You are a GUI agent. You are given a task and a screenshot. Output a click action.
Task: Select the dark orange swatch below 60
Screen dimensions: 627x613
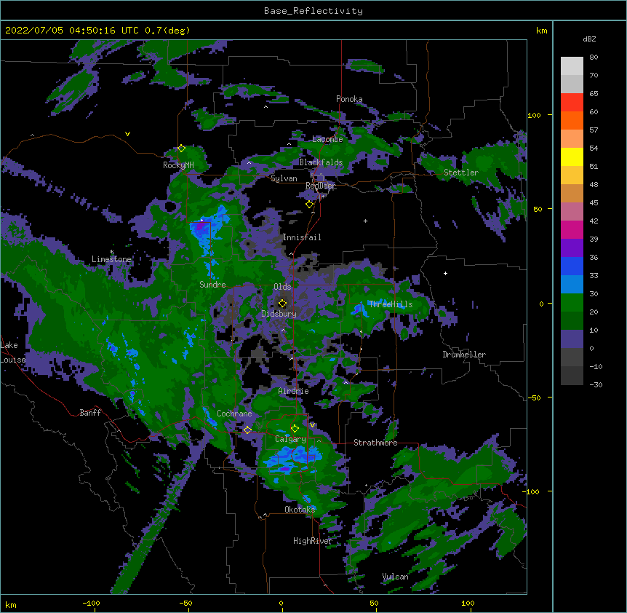[x=572, y=120]
